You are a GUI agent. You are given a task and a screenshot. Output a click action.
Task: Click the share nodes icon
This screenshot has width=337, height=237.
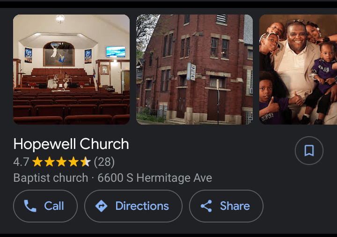[x=206, y=206]
